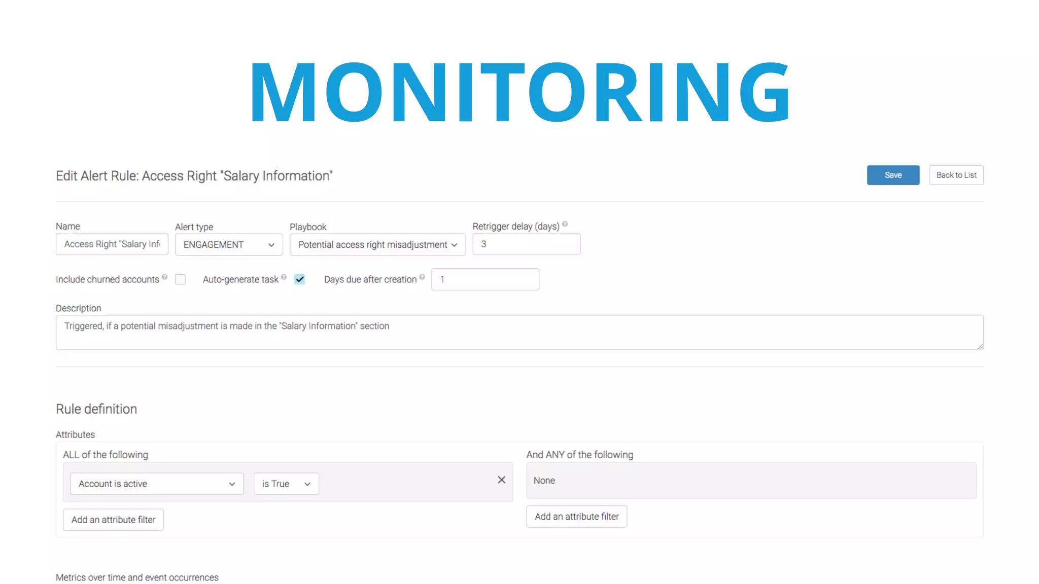Open the is True condition dropdown

click(x=286, y=484)
